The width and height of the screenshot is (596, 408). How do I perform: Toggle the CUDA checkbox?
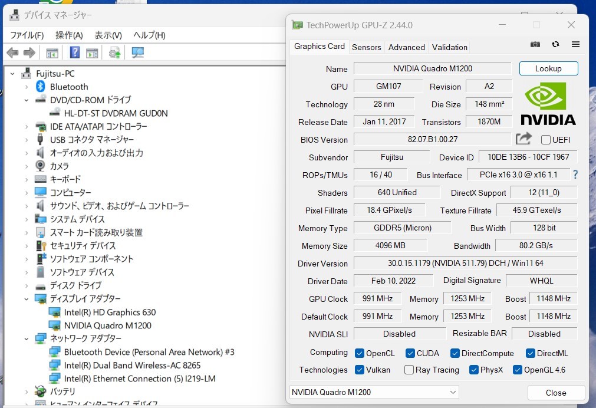pos(410,353)
